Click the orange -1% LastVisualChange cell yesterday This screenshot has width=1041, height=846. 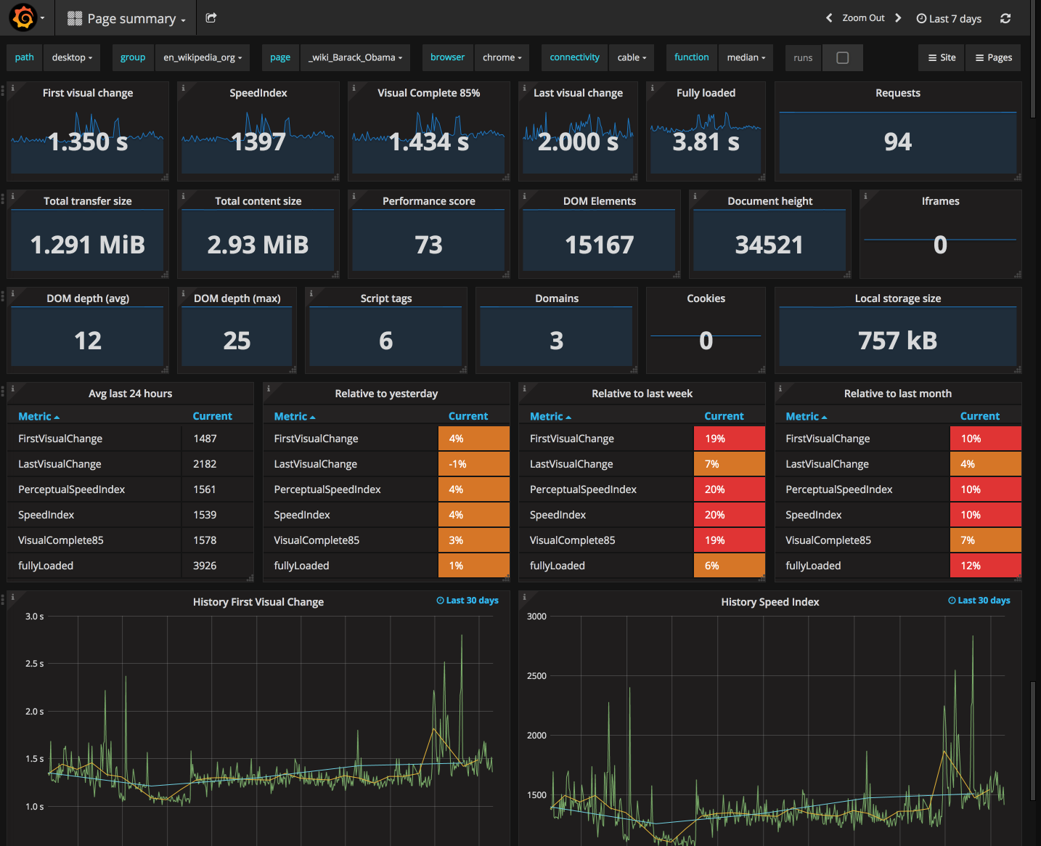(474, 464)
